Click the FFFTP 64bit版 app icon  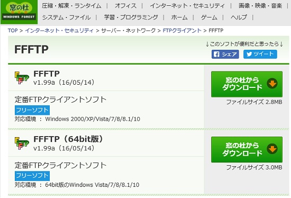click(x=22, y=143)
